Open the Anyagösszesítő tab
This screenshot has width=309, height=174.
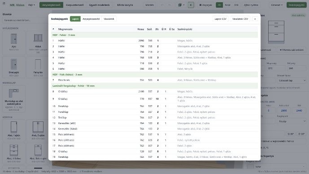point(91,19)
